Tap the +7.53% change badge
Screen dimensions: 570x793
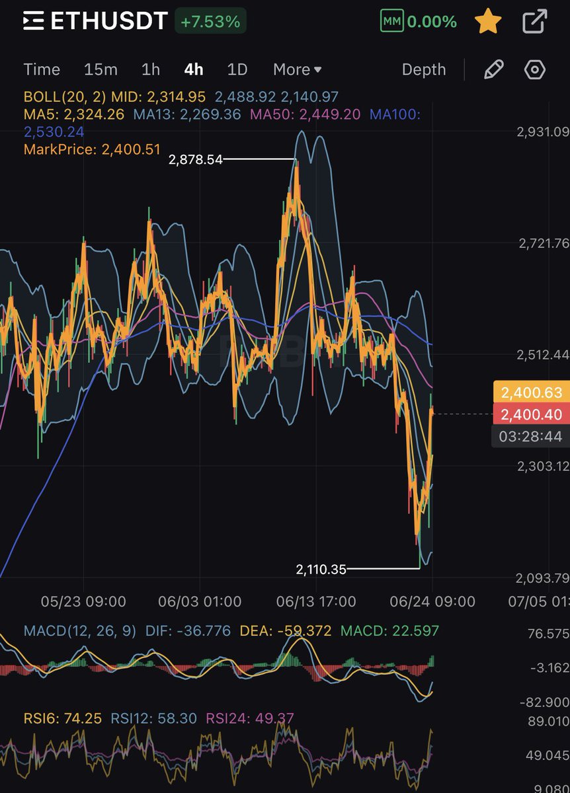click(x=210, y=21)
